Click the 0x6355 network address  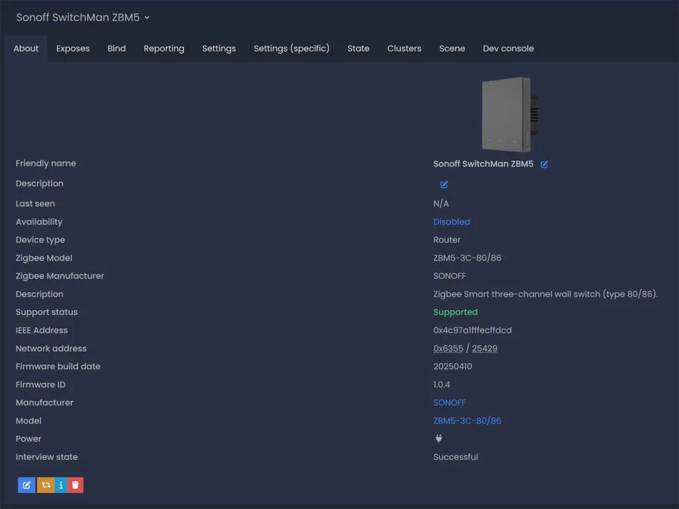[x=448, y=349]
